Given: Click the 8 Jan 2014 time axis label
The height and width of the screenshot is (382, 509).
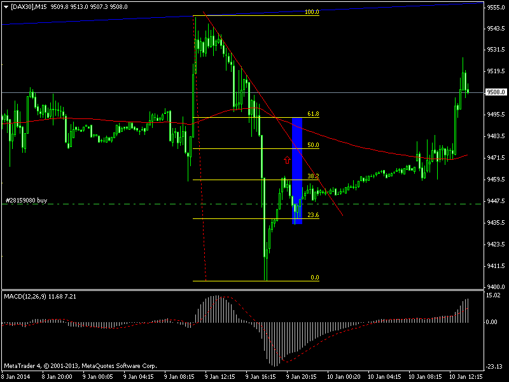Looking at the screenshot, I should point(16,376).
